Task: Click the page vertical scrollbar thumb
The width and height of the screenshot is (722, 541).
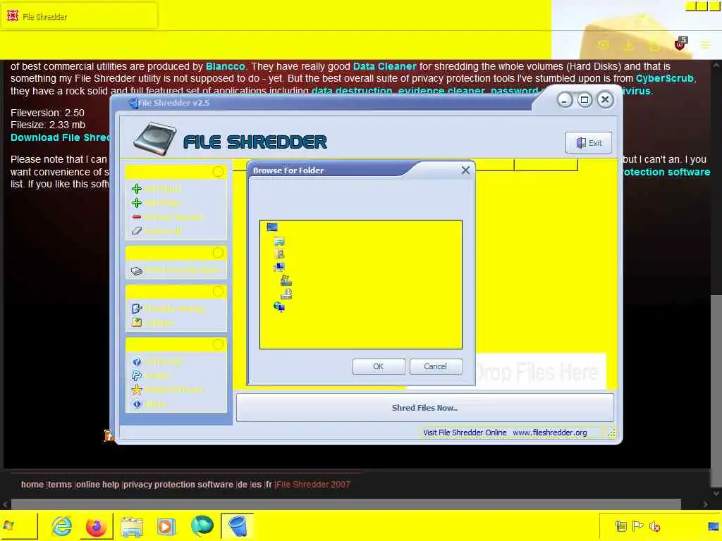Action: 716,390
